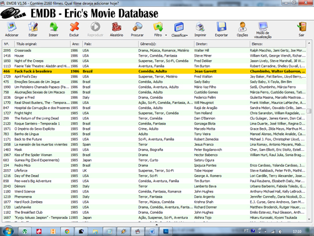
Task: Sort by the Nº column header
Action: click(8, 44)
